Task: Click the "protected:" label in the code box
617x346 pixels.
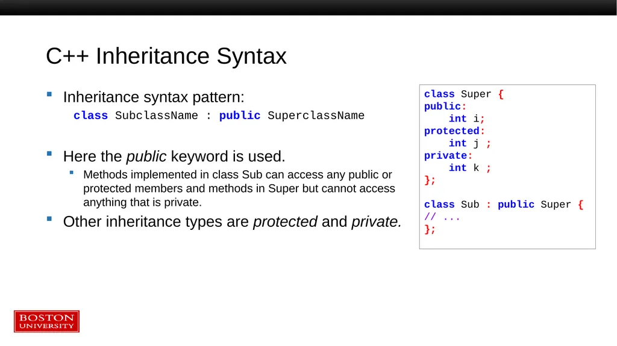Action: coord(454,131)
